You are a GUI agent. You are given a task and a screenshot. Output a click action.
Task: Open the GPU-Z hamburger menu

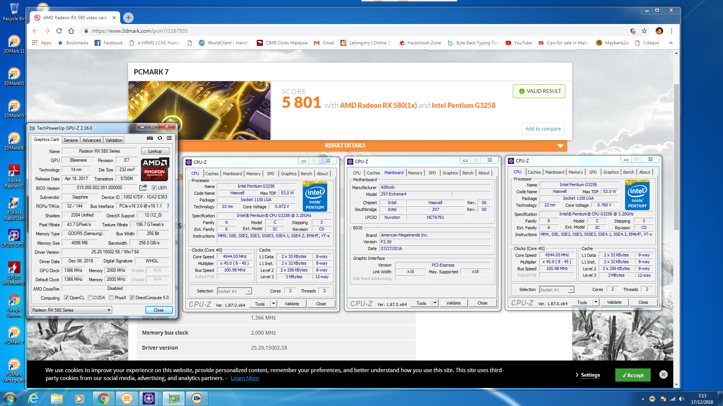(169, 138)
